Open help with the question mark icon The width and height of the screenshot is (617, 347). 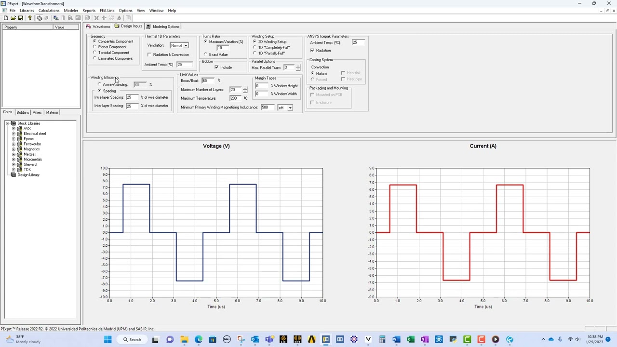29,18
